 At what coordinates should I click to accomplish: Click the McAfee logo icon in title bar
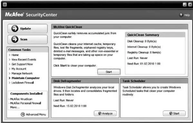[5, 5]
